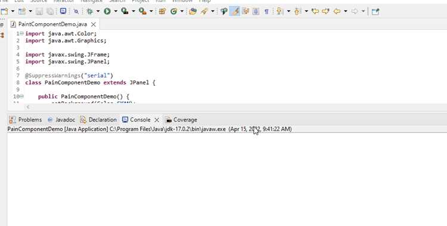Navigate Back with the yellow left arrow

click(x=337, y=11)
